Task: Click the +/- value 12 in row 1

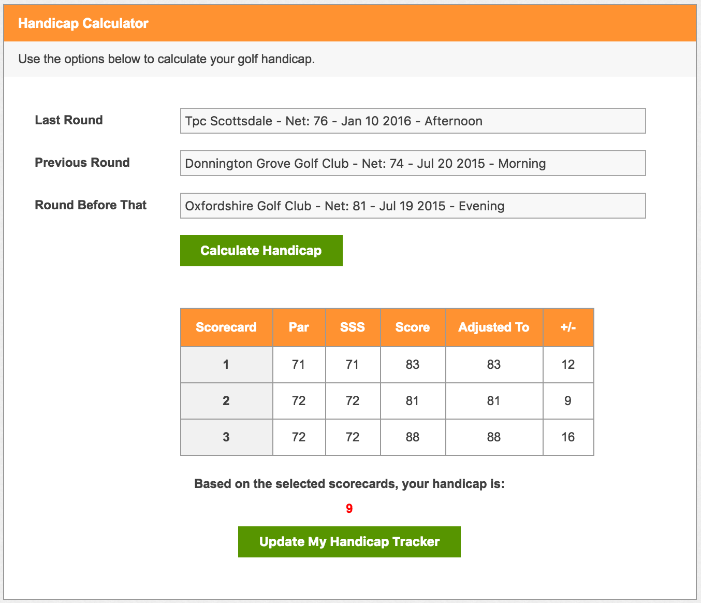Action: (x=568, y=365)
